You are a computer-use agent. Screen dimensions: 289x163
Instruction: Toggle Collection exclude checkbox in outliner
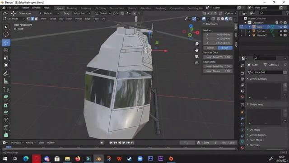[277, 23]
